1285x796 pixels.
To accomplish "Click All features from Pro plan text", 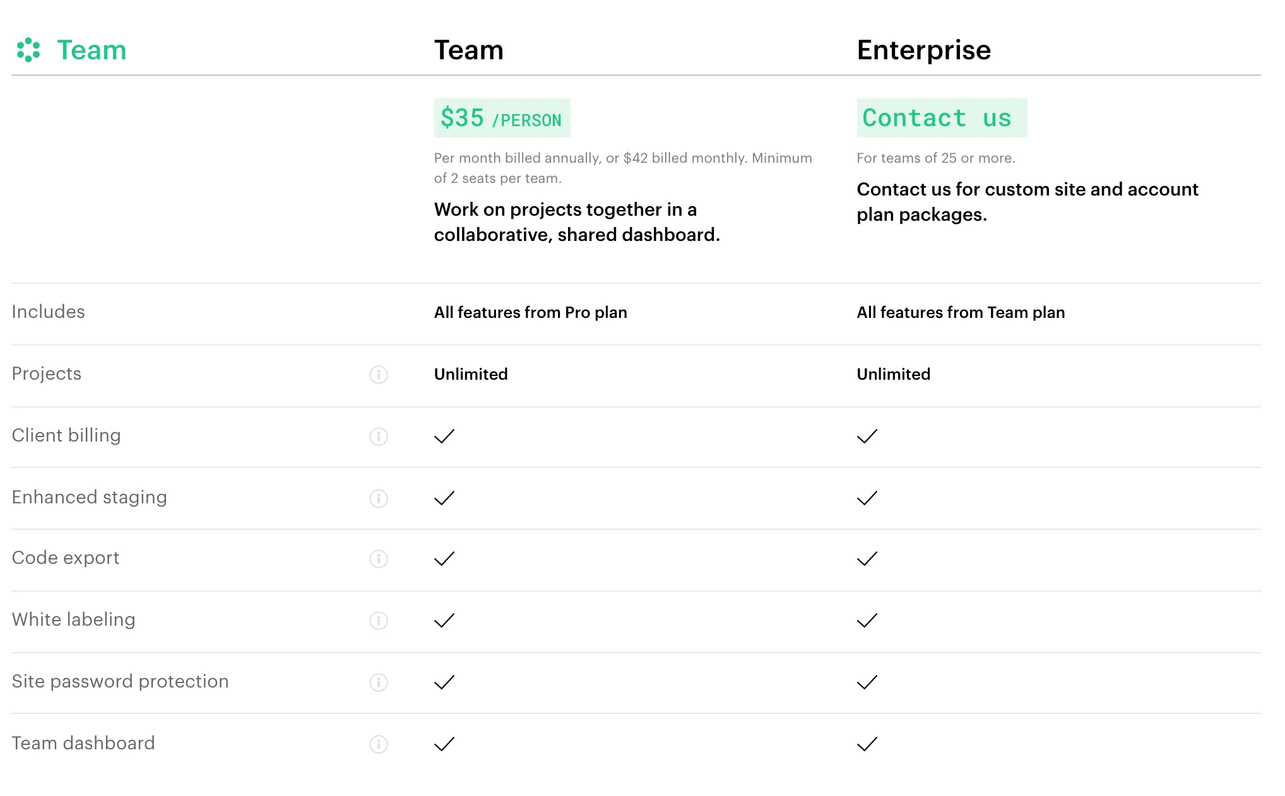I will [x=530, y=312].
